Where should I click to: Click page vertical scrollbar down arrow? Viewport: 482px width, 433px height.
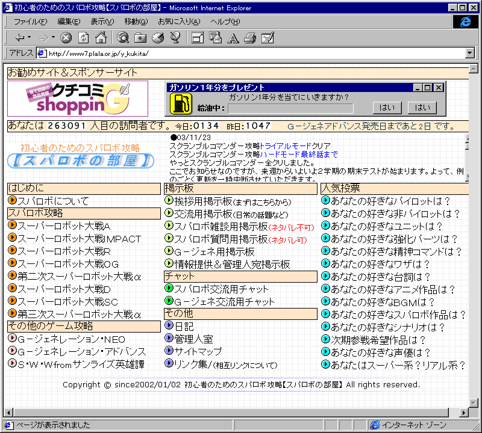[474, 402]
